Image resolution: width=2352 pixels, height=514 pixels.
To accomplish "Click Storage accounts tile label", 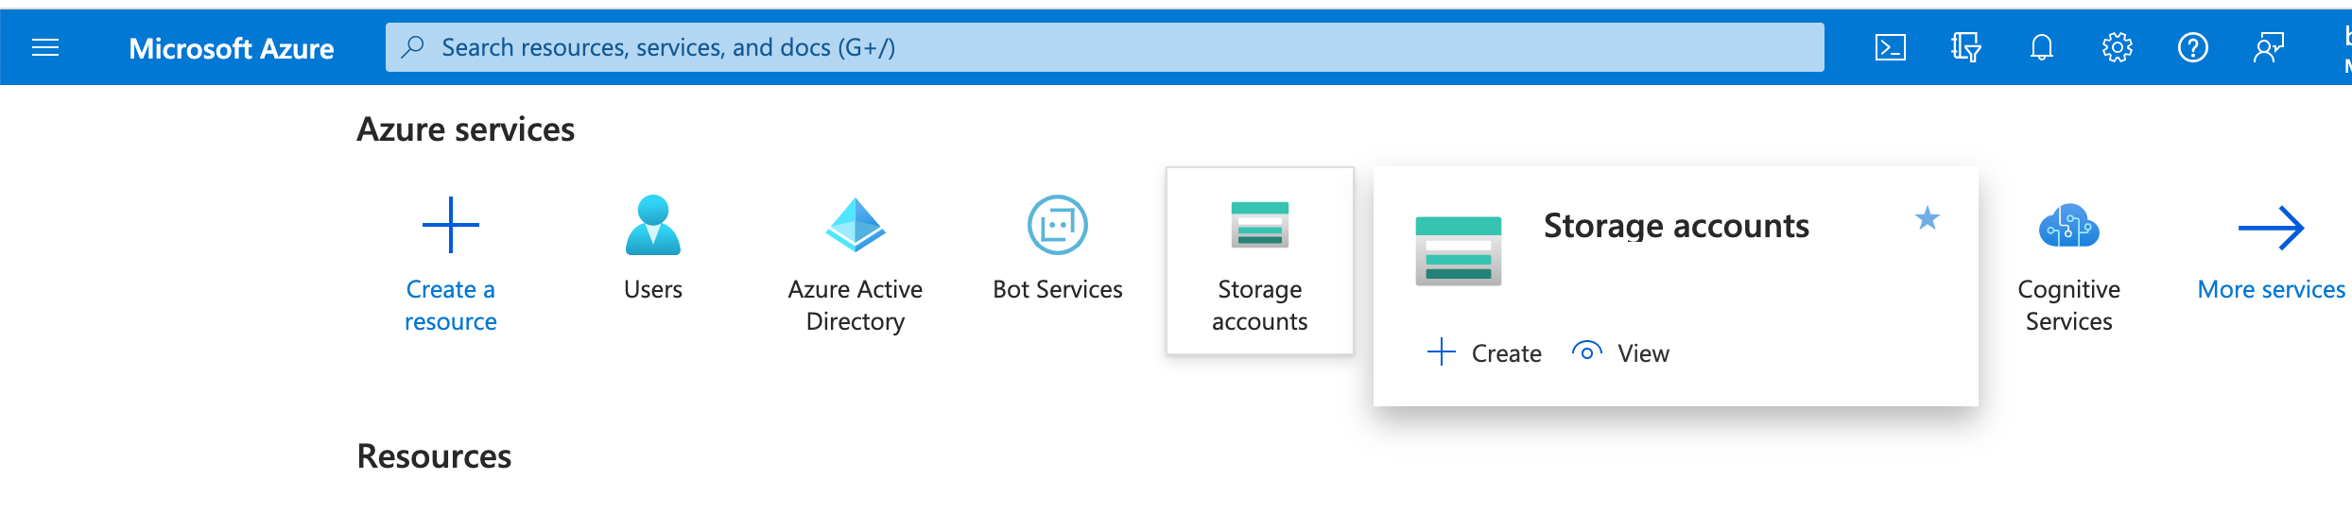I will tap(1260, 305).
